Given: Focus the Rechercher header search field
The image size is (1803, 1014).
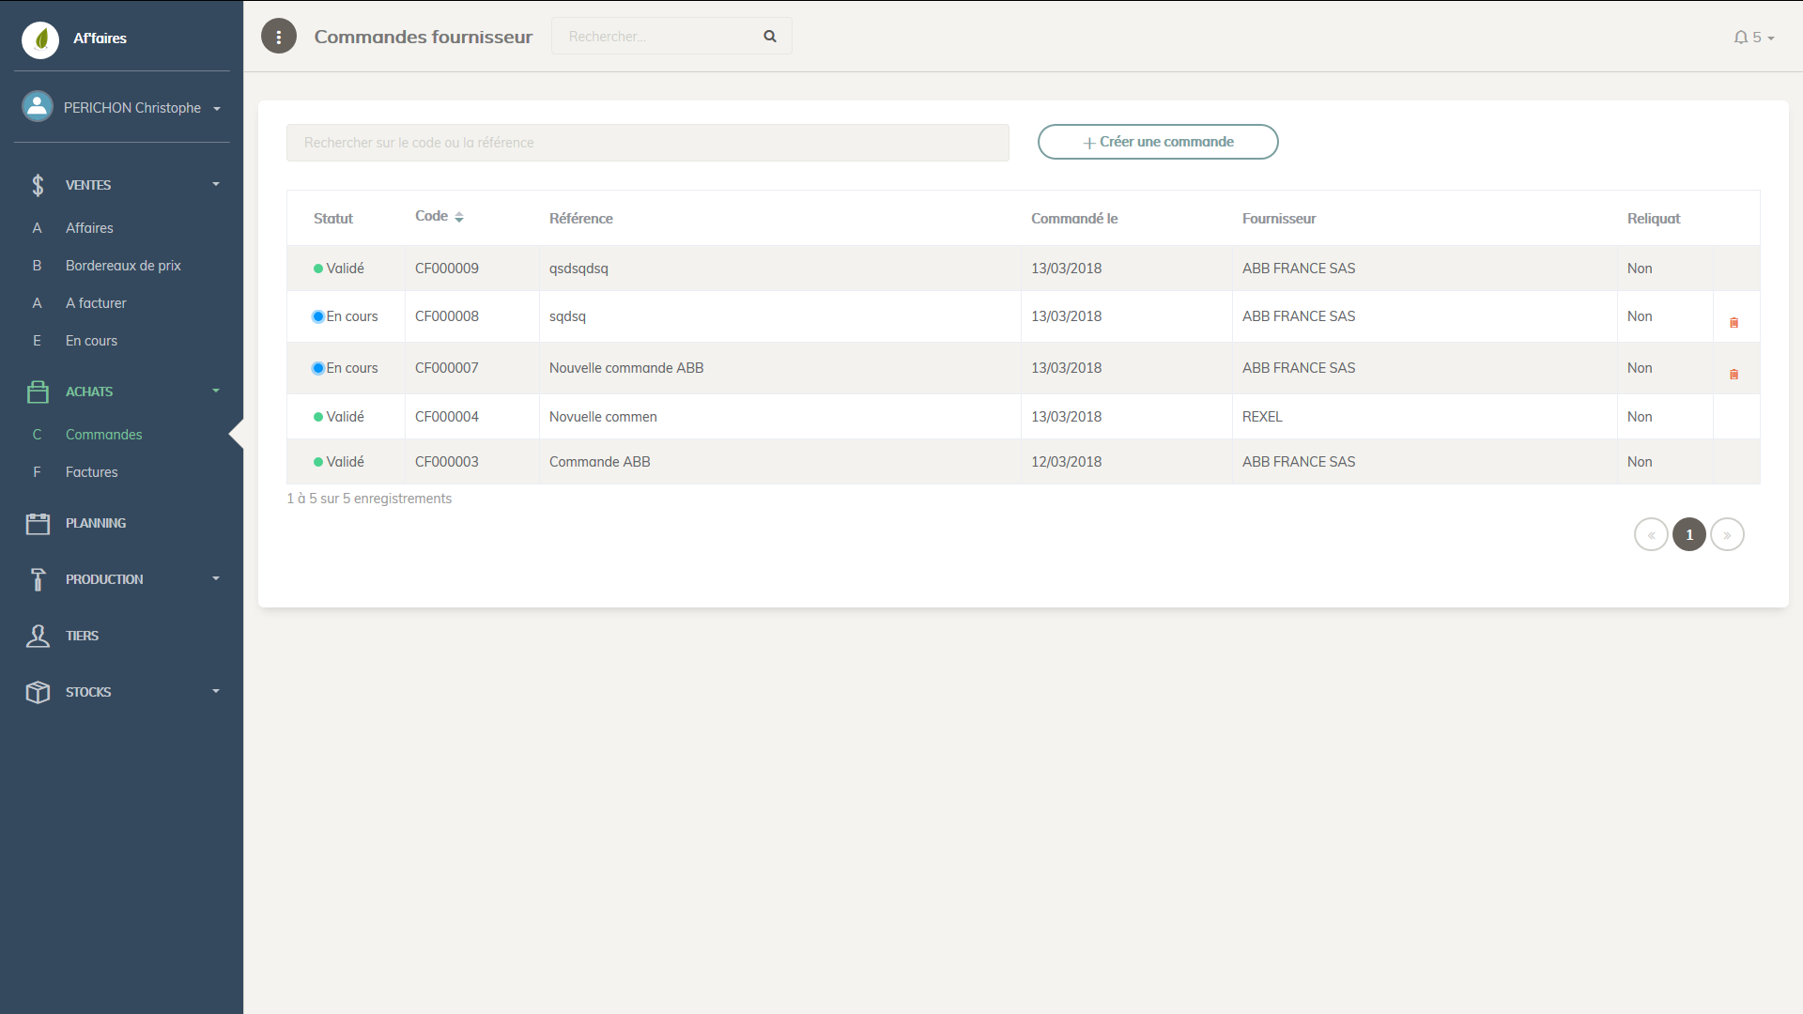Looking at the screenshot, I should [x=671, y=37].
